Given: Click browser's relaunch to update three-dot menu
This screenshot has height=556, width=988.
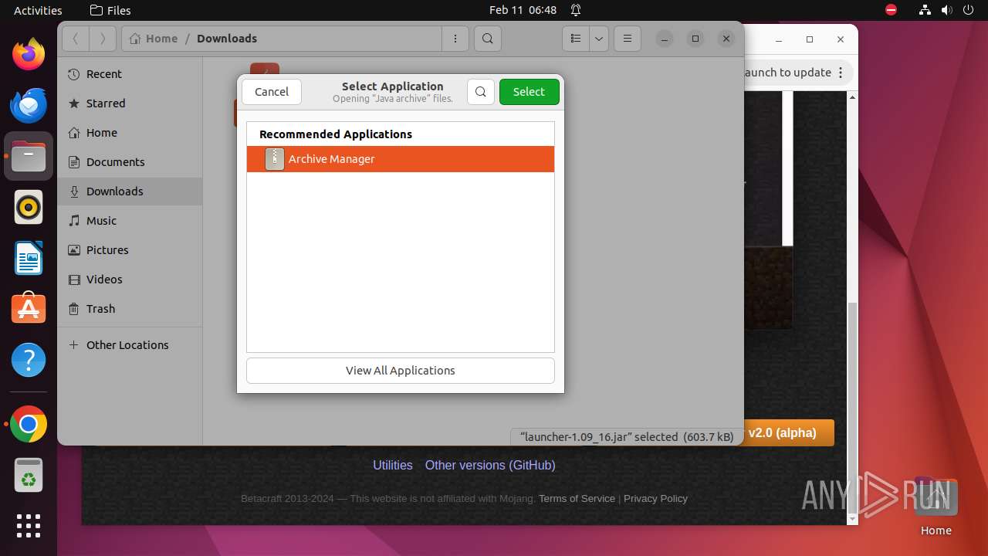Looking at the screenshot, I should pos(841,73).
